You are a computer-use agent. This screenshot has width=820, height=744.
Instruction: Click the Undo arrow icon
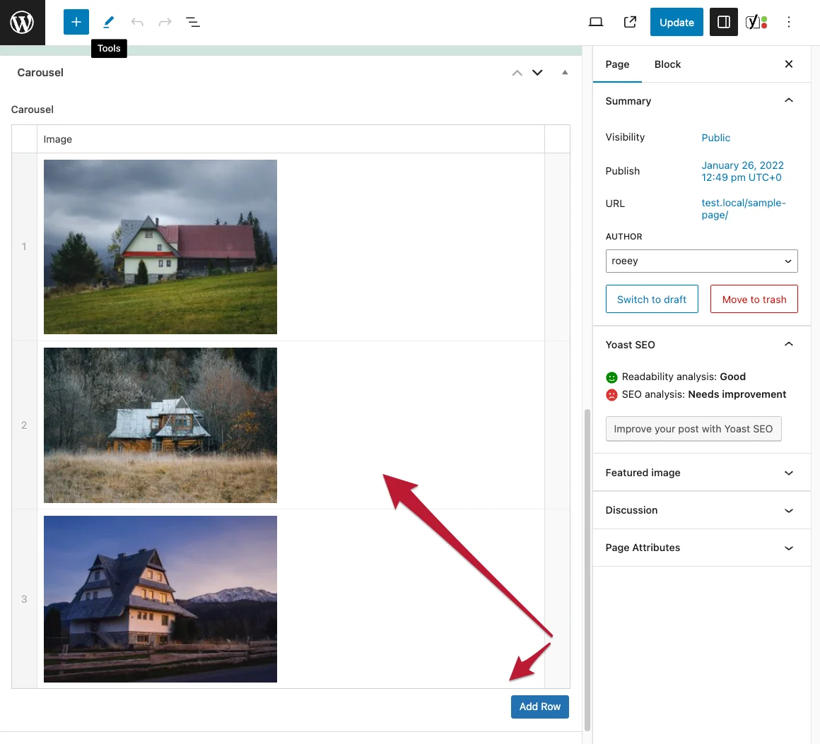click(x=137, y=22)
